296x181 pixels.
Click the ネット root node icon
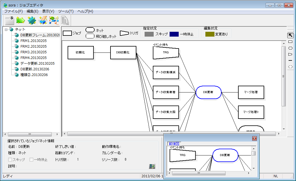pos(11,30)
